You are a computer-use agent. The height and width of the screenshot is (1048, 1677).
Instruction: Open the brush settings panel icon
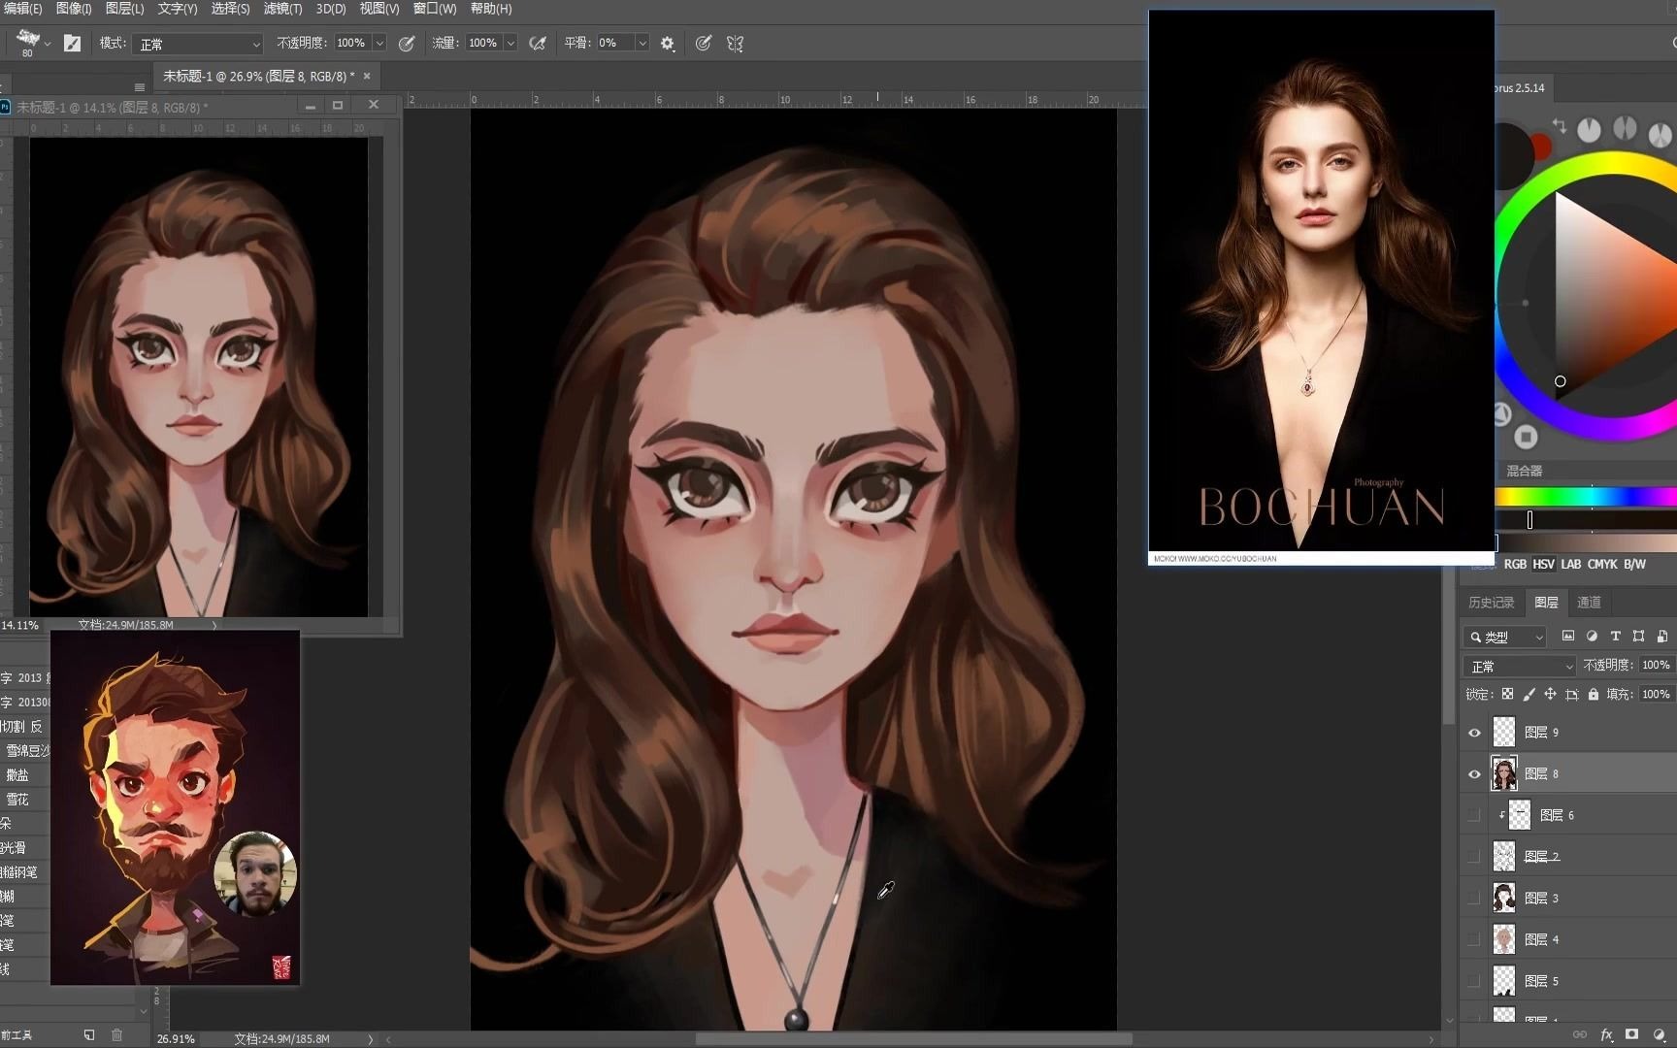72,43
